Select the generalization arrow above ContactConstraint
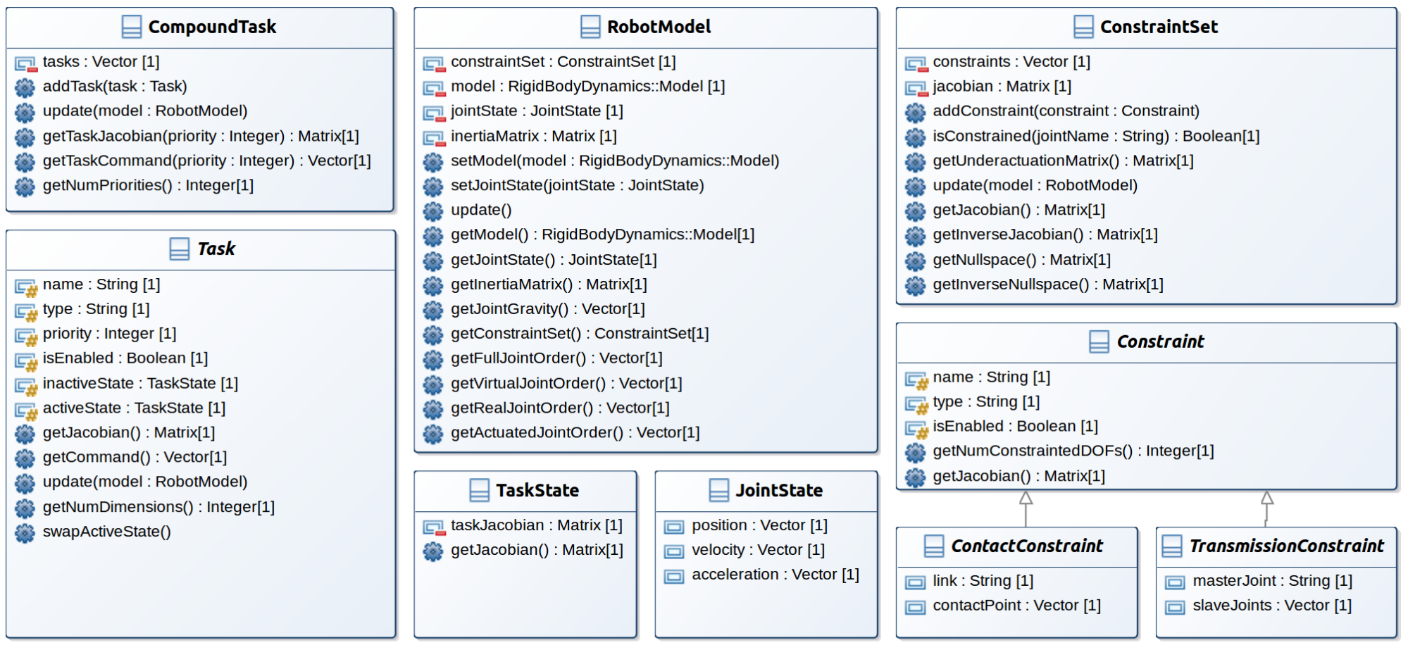 click(x=1026, y=500)
